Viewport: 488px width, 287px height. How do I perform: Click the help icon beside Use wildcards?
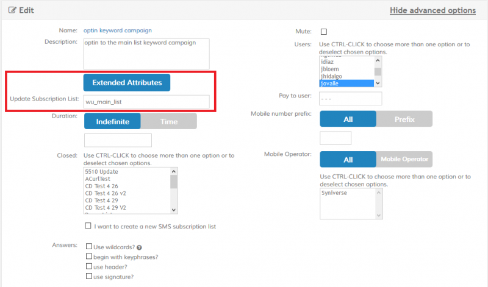tap(139, 247)
